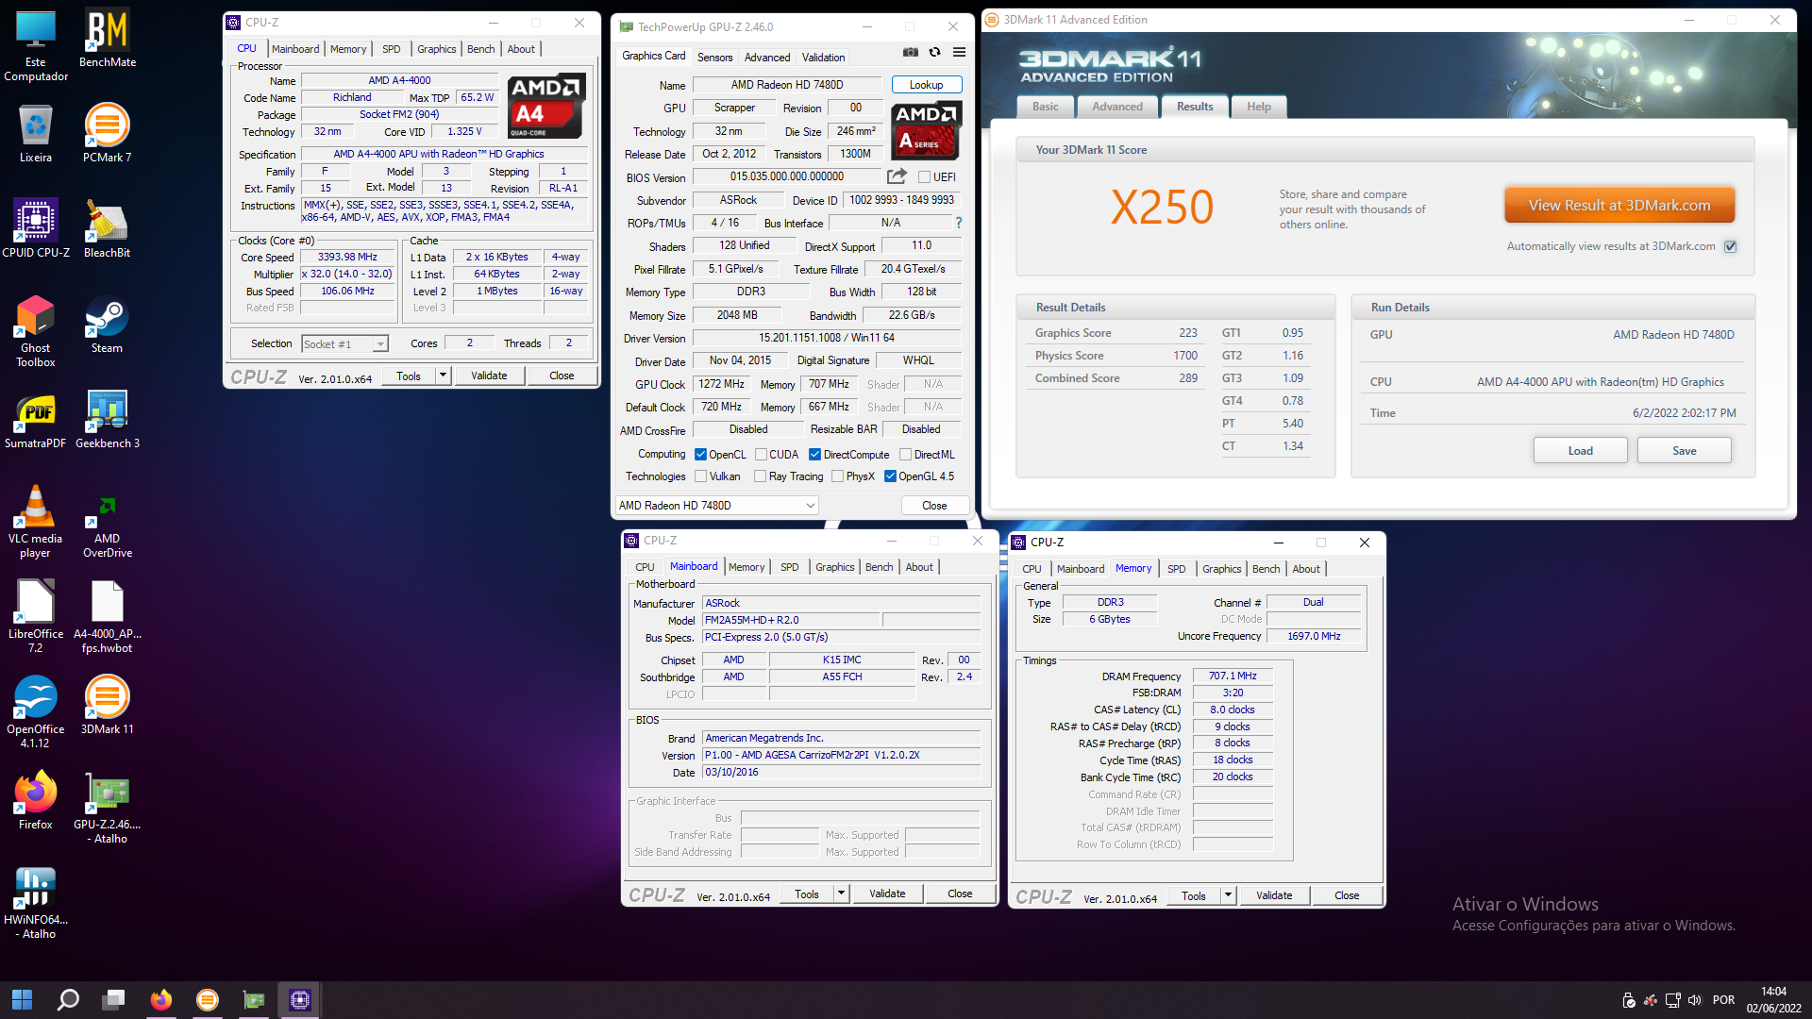Expand Tools arrow in CPU-Z Memory window
The height and width of the screenshot is (1019, 1812).
[x=1227, y=895]
